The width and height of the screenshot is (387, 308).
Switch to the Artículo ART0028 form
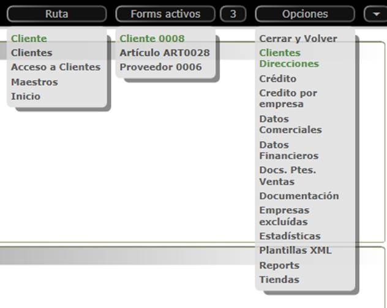tap(165, 53)
